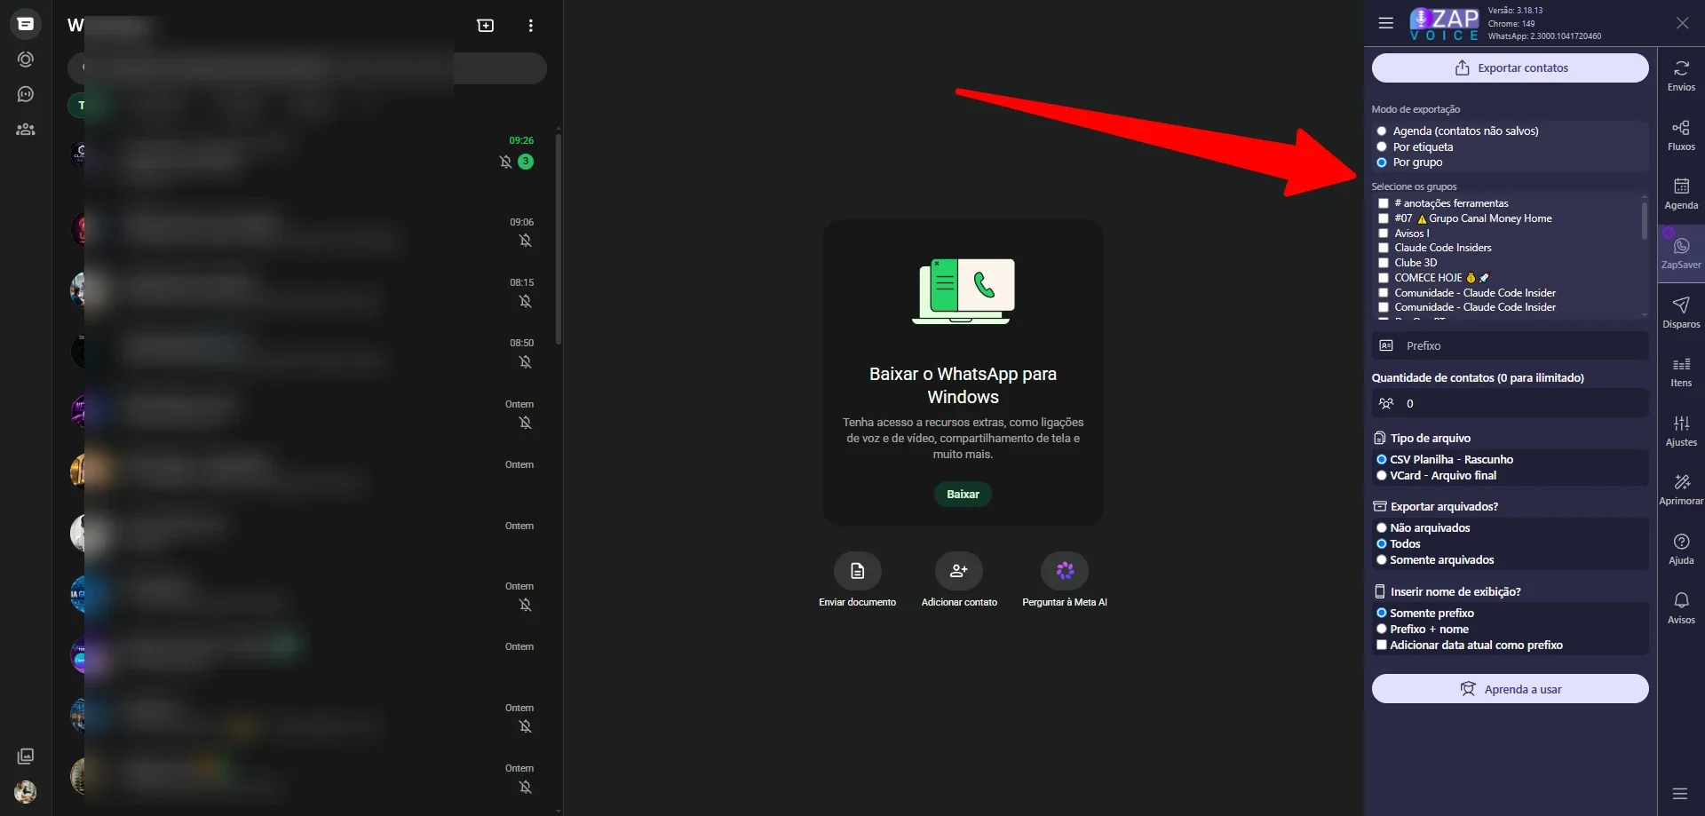Open the Fluxos panel
The image size is (1705, 816).
(x=1681, y=136)
